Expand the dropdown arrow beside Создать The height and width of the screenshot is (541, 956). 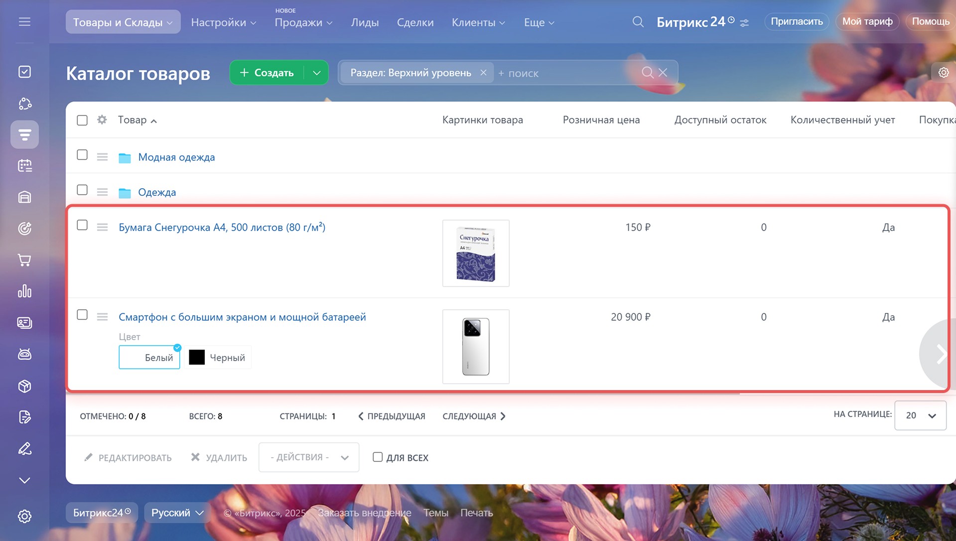click(317, 73)
